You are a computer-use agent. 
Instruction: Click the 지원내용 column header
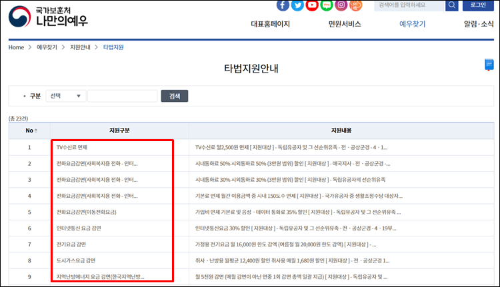point(341,131)
